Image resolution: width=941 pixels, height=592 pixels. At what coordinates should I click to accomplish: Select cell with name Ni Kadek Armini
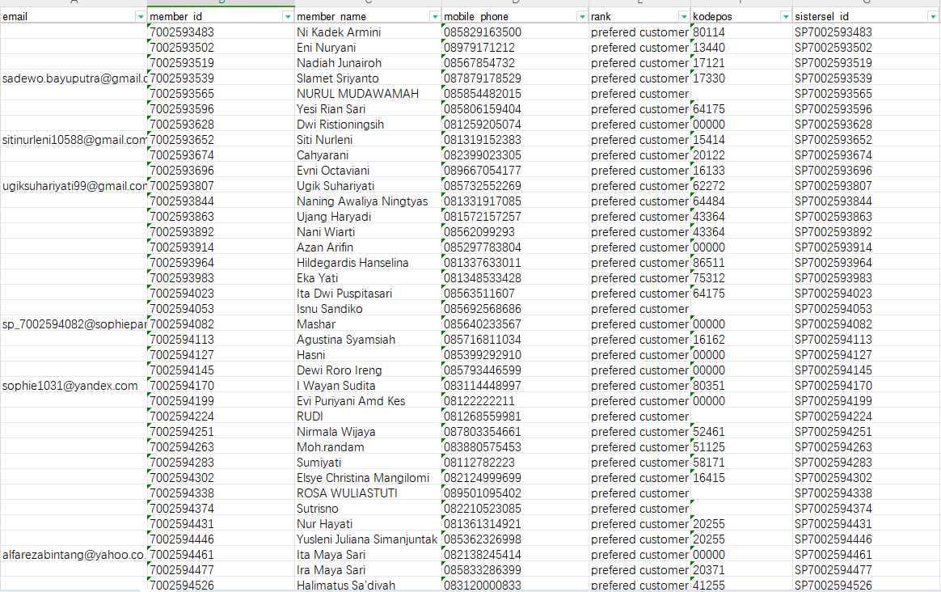click(368, 32)
